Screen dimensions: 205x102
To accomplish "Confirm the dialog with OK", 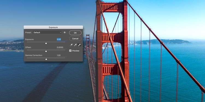I will [75, 33].
